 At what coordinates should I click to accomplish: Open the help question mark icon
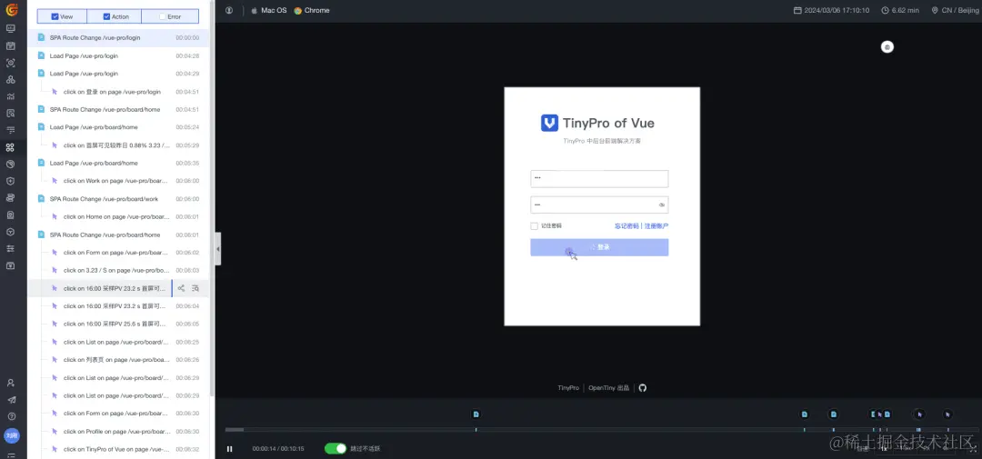point(11,416)
